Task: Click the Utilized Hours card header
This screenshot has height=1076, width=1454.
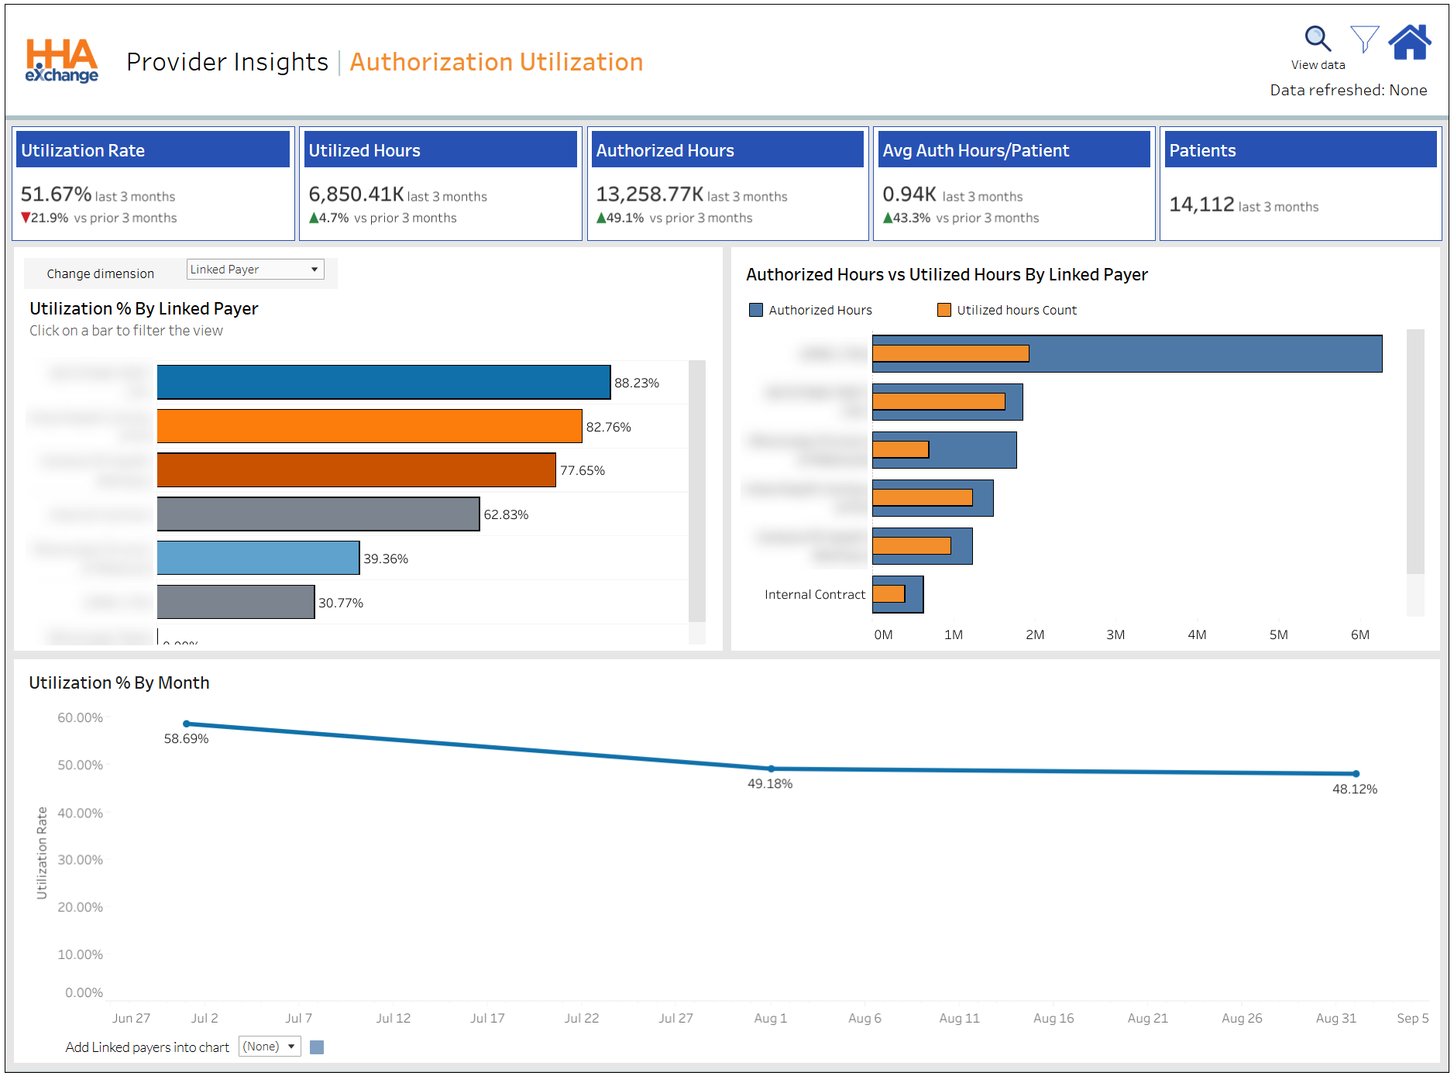Action: click(441, 150)
